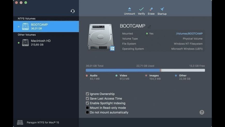225x127 pixels.
Task: Click the Audio legend color dot
Action: coord(87,75)
